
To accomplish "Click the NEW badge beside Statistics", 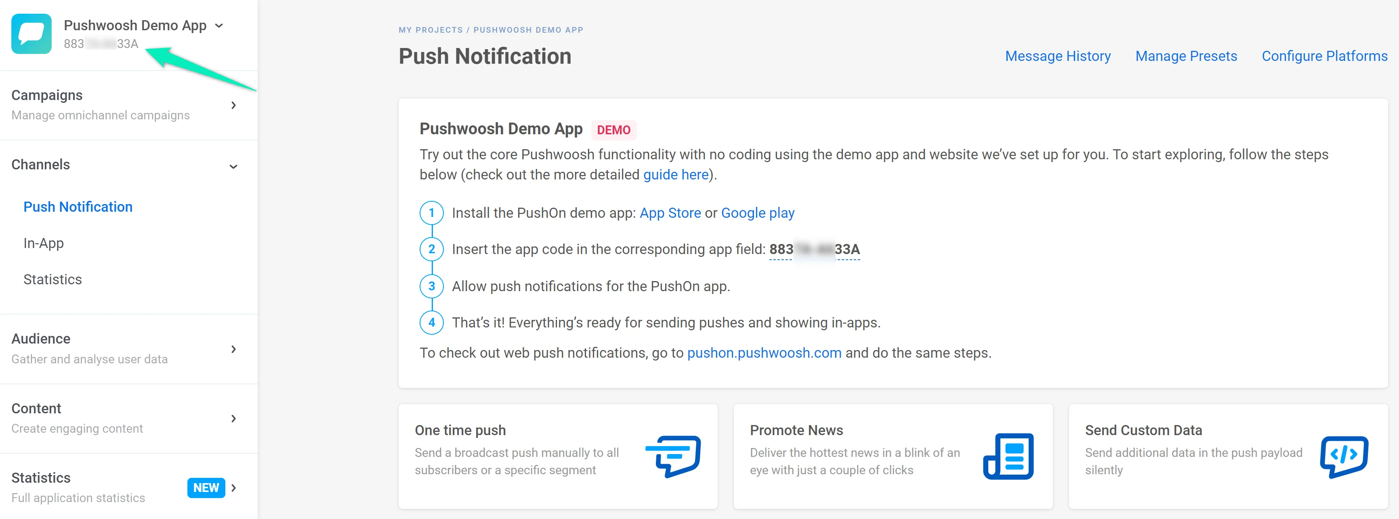I will point(206,488).
